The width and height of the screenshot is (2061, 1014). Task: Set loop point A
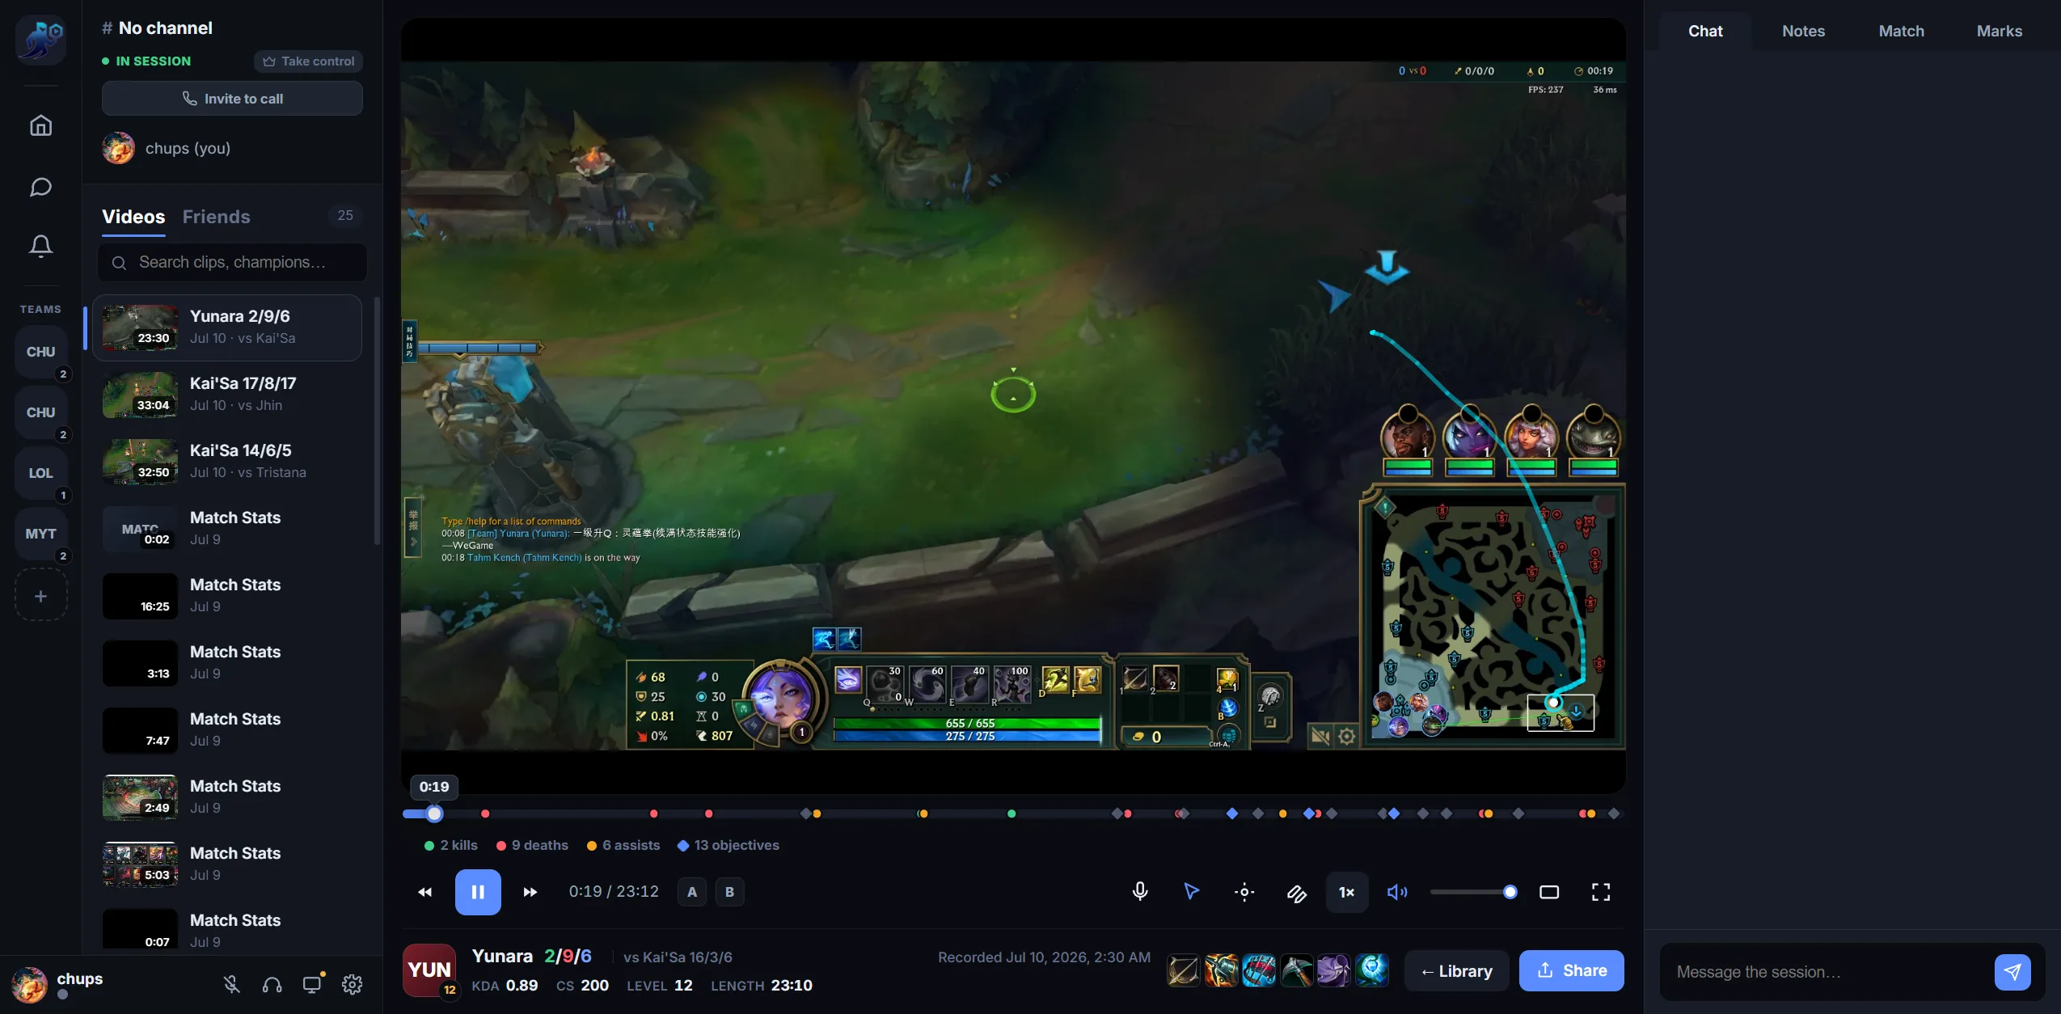tap(692, 892)
